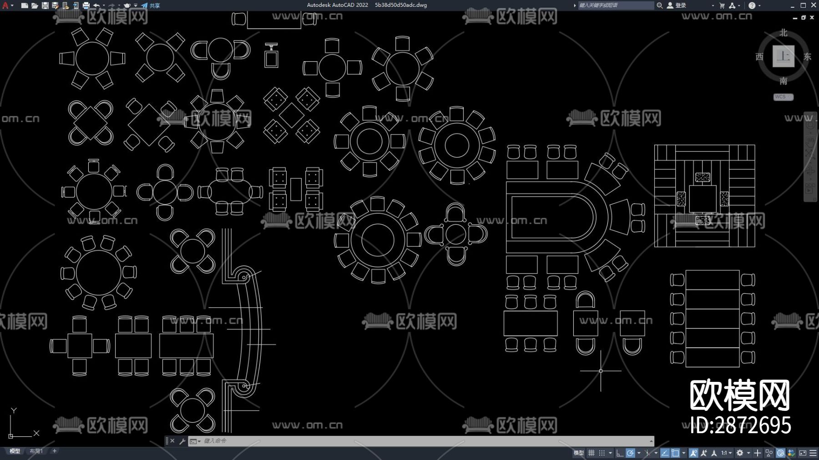Viewport: 819px width, 460px height.
Task: Open the object snap settings dropdown
Action: click(x=683, y=453)
